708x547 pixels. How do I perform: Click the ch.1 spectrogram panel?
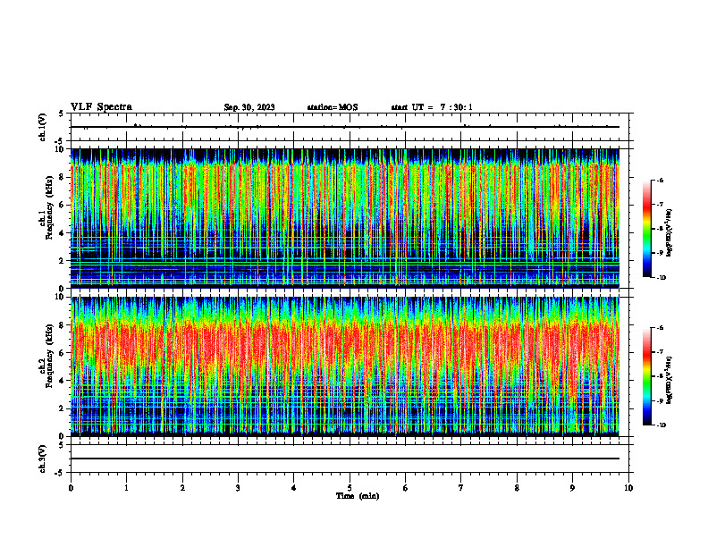tap(345, 218)
